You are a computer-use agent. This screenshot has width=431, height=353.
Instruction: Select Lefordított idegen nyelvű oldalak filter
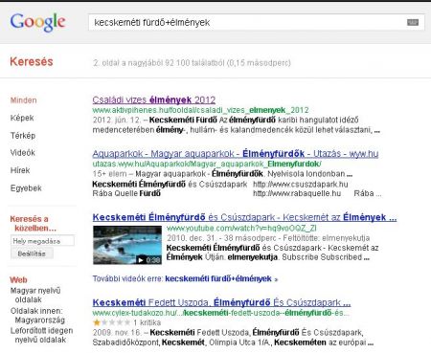click(x=41, y=335)
